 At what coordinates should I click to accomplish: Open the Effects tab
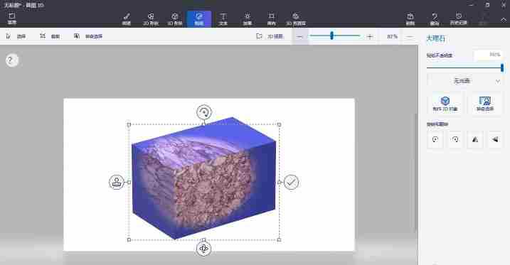[248, 19]
